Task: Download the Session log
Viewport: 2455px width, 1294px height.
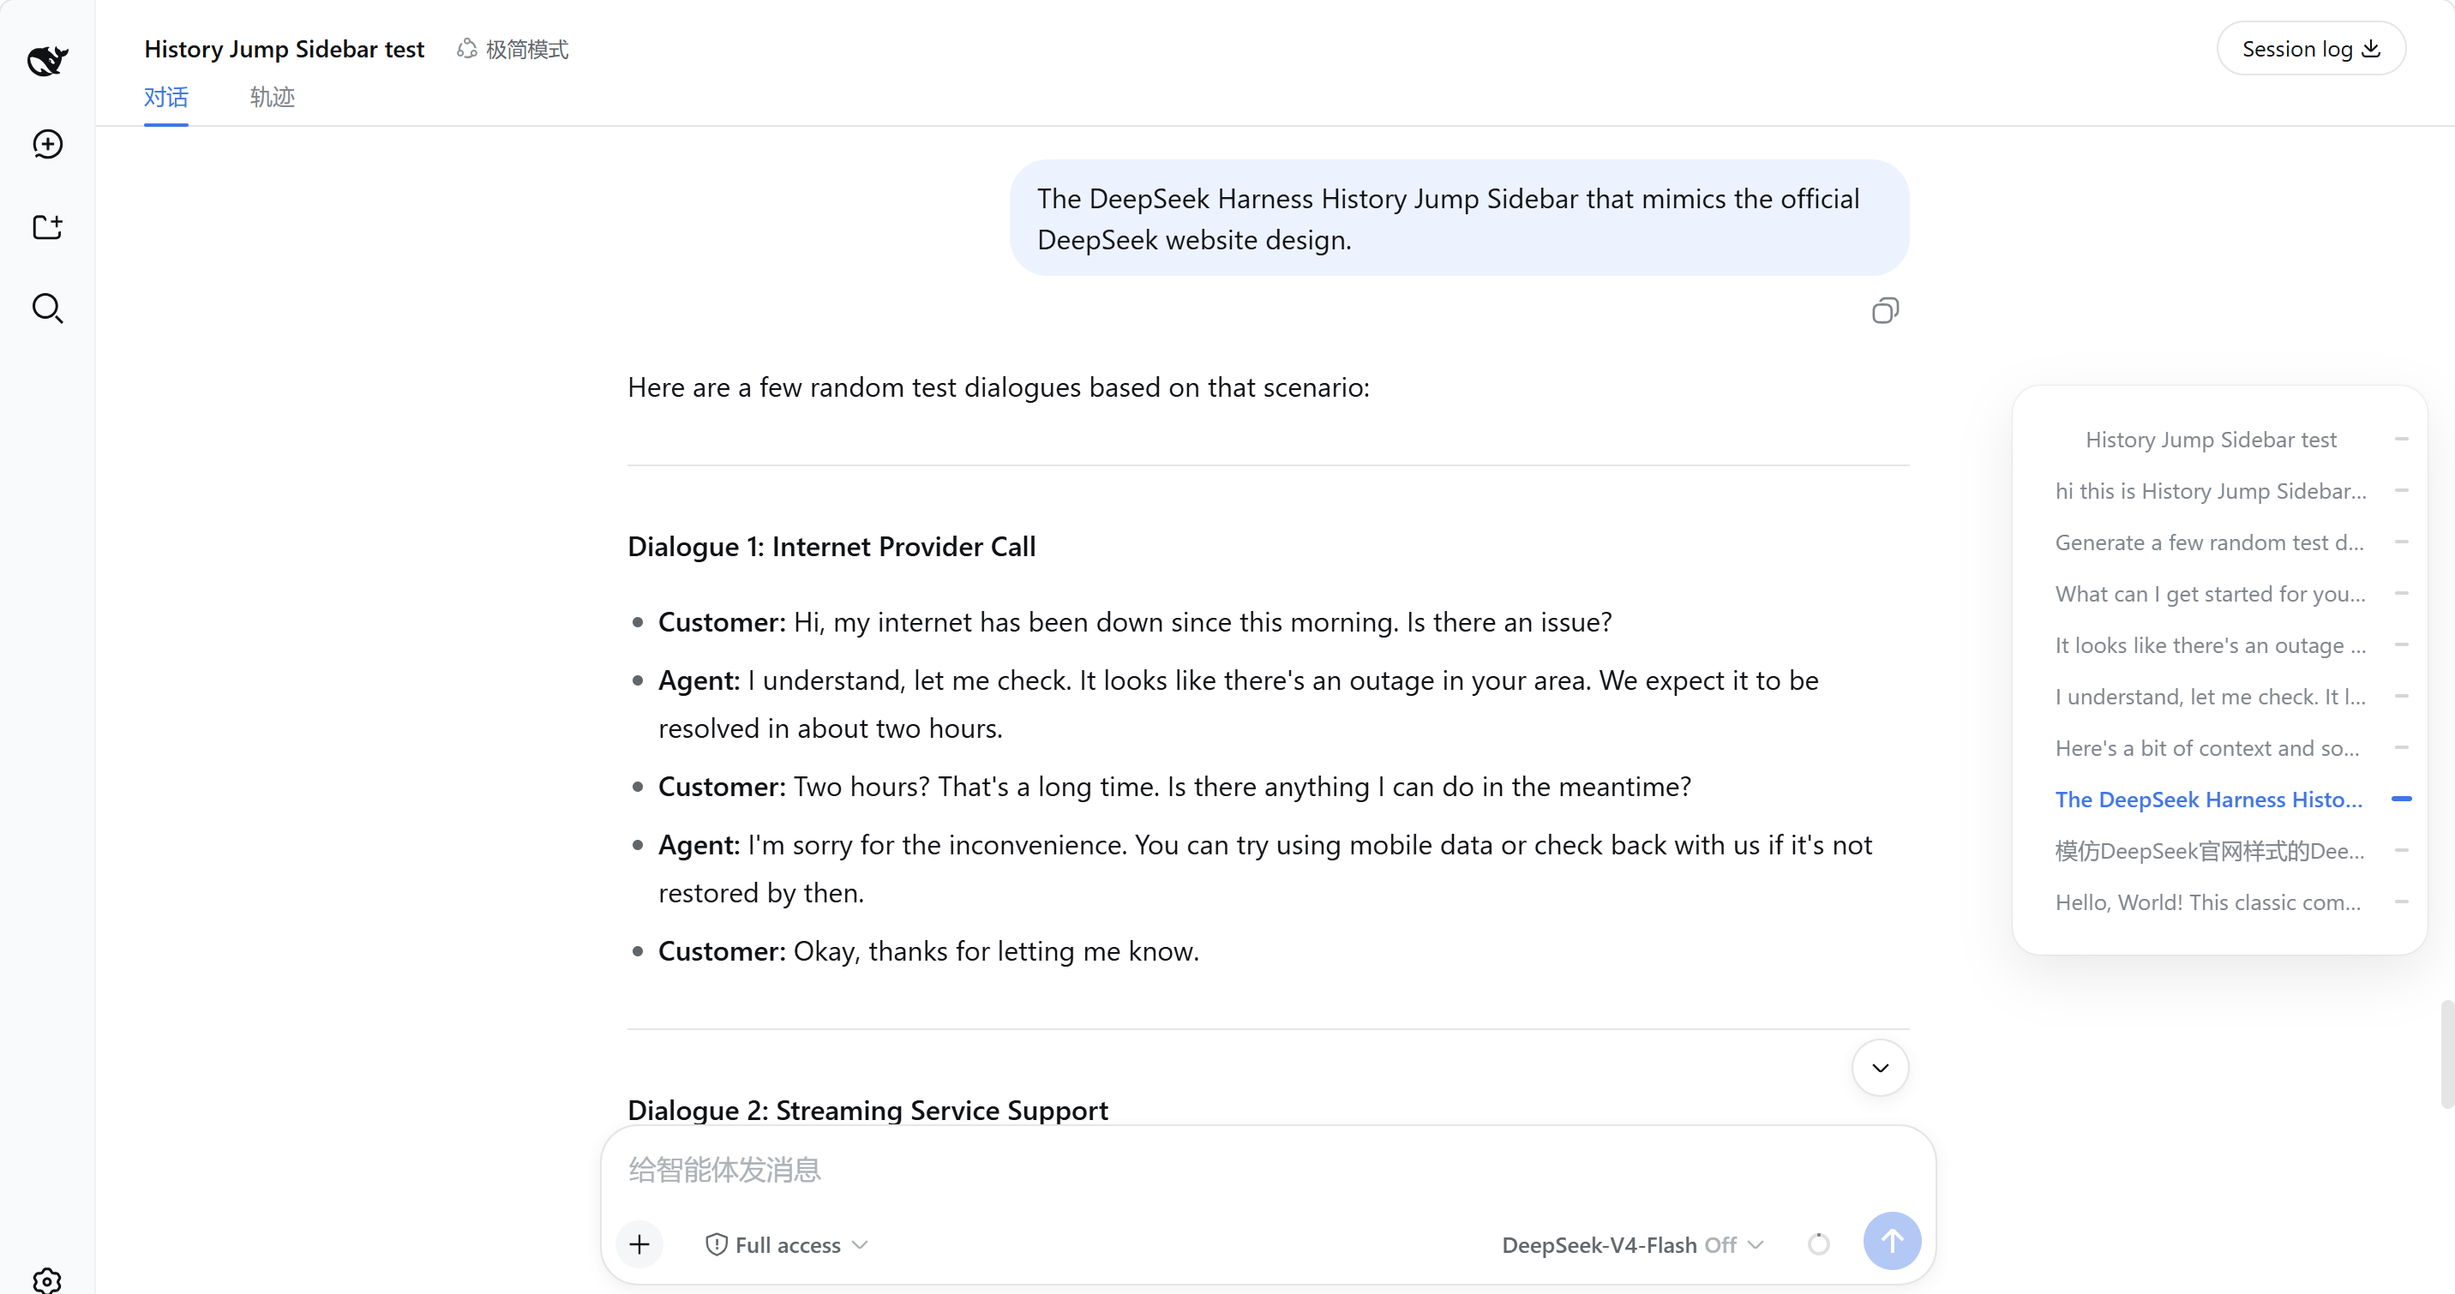Action: click(x=2310, y=49)
